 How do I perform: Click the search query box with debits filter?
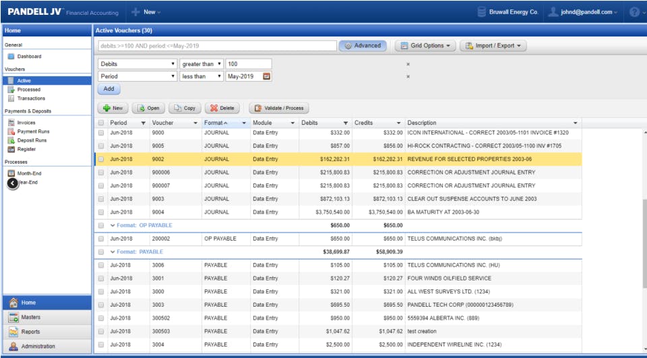(x=218, y=46)
